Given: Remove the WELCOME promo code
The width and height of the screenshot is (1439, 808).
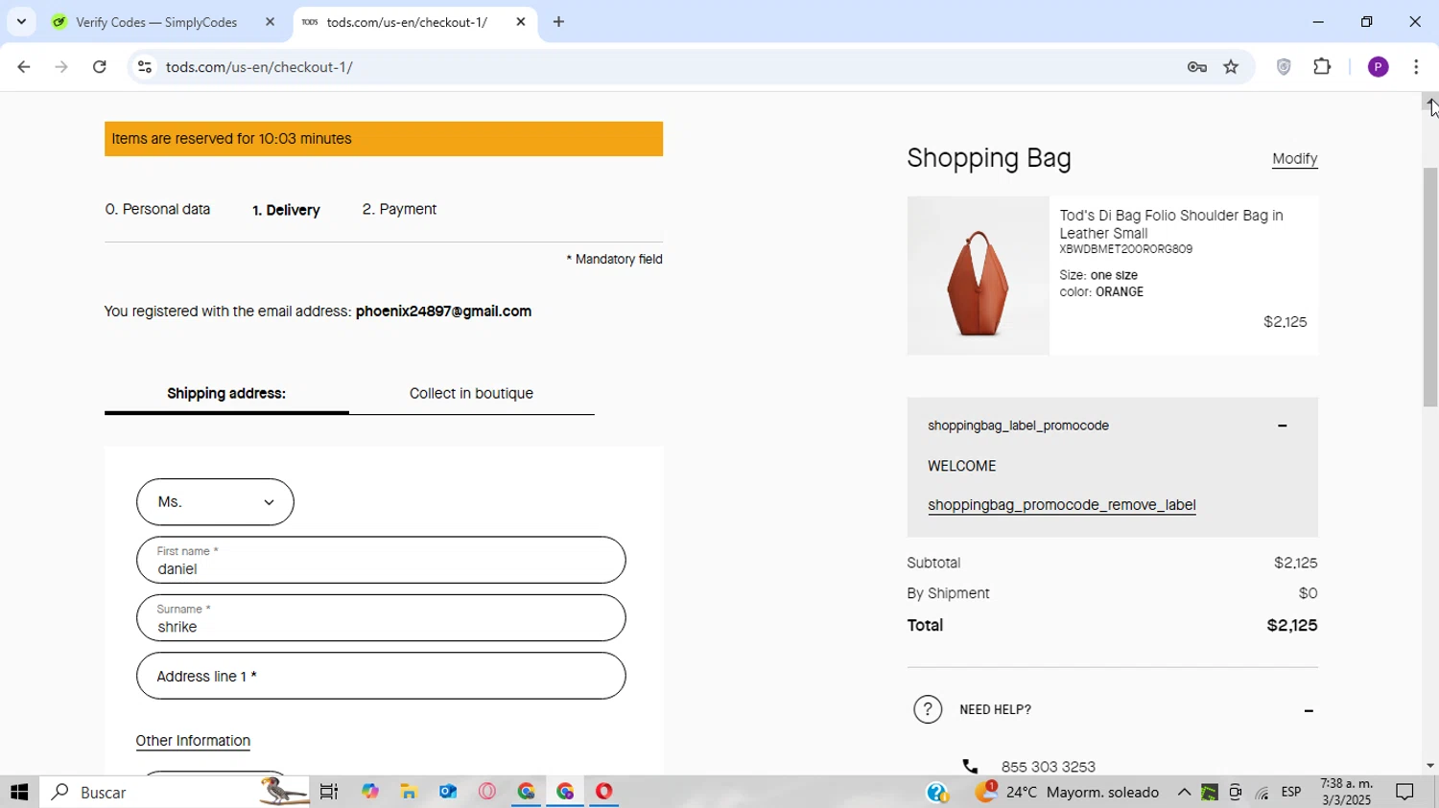Looking at the screenshot, I should point(1061,505).
